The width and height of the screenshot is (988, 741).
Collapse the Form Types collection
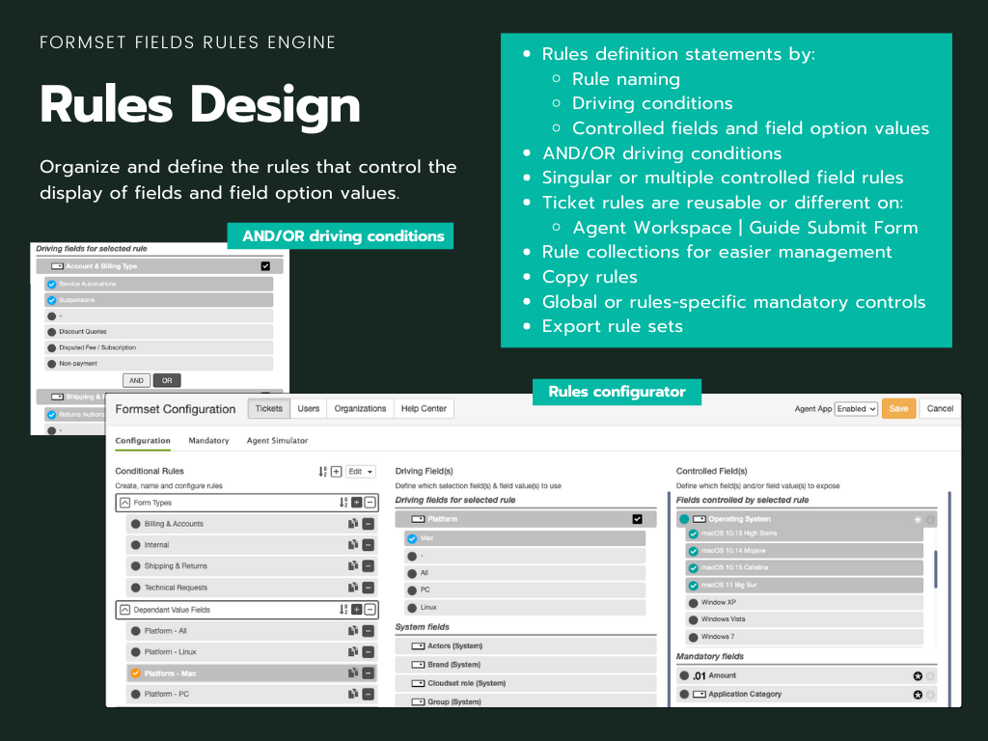click(125, 503)
